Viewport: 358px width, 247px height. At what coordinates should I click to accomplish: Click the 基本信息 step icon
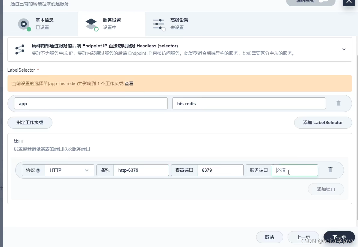click(x=24, y=24)
